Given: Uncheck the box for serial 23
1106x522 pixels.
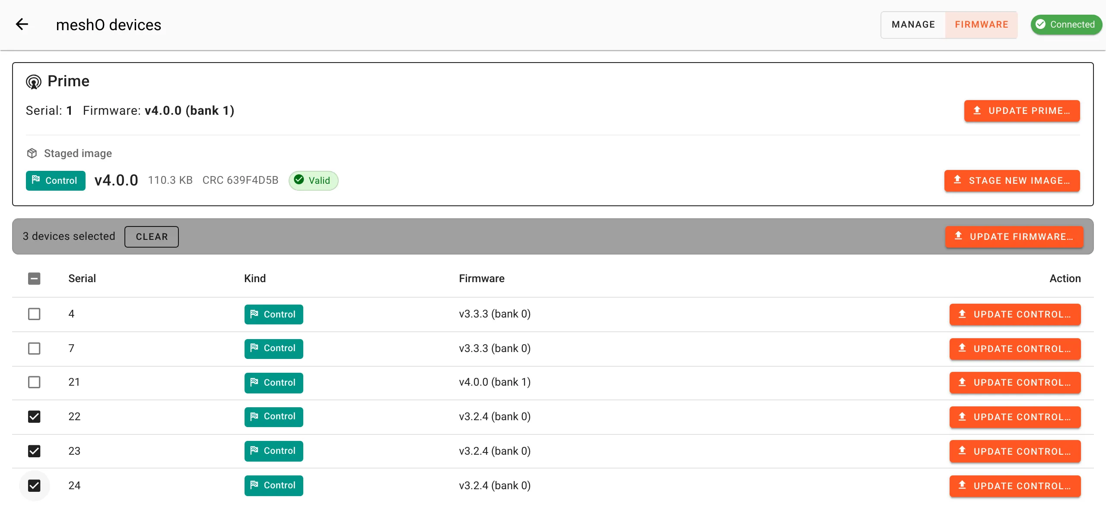Looking at the screenshot, I should tap(34, 451).
